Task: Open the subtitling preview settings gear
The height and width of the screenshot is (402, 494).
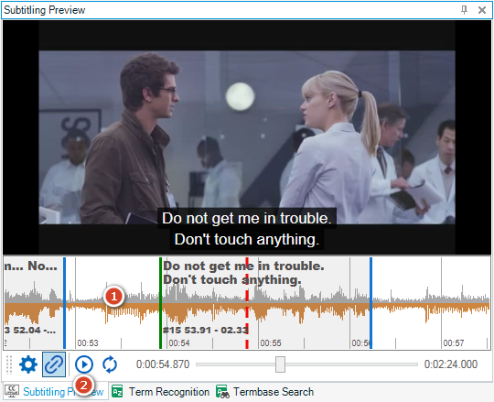Action: 28,364
